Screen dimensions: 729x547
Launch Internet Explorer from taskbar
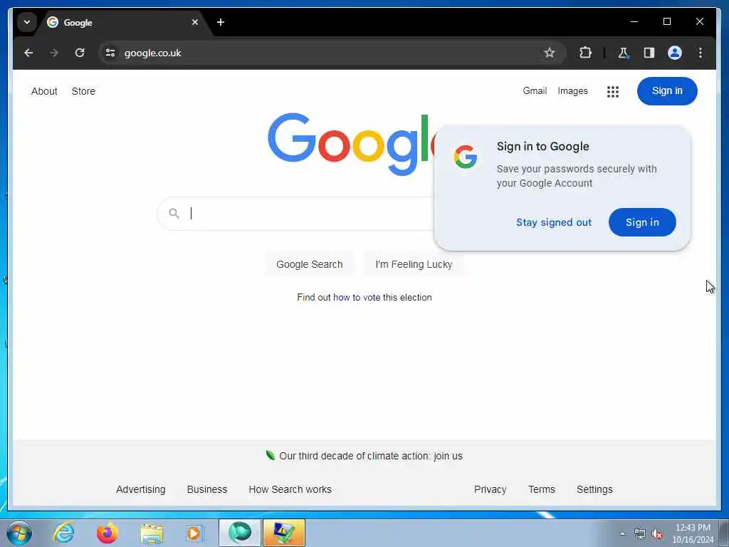coord(63,533)
